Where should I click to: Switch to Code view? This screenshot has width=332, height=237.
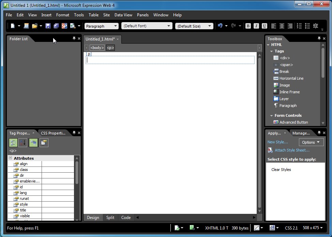tap(126, 218)
